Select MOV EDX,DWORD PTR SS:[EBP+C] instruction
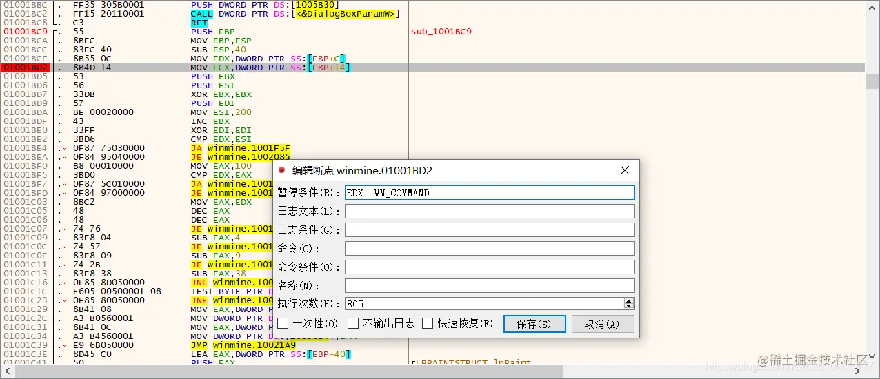This screenshot has height=379, width=880. coord(268,59)
